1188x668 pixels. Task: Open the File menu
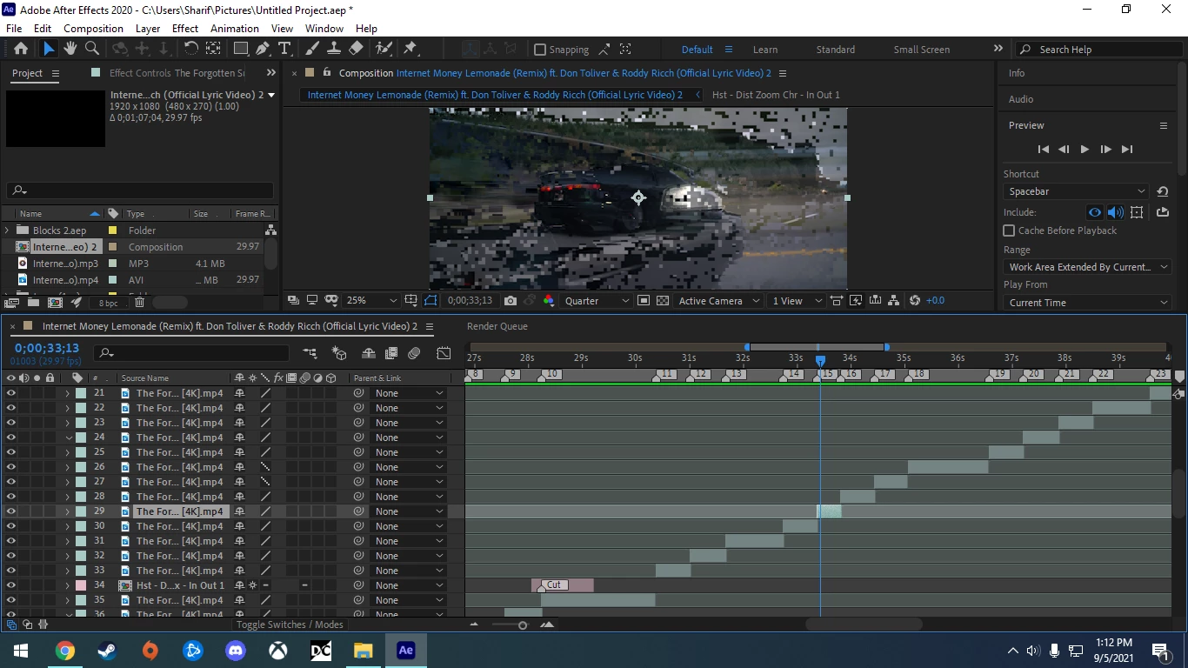pyautogui.click(x=14, y=28)
